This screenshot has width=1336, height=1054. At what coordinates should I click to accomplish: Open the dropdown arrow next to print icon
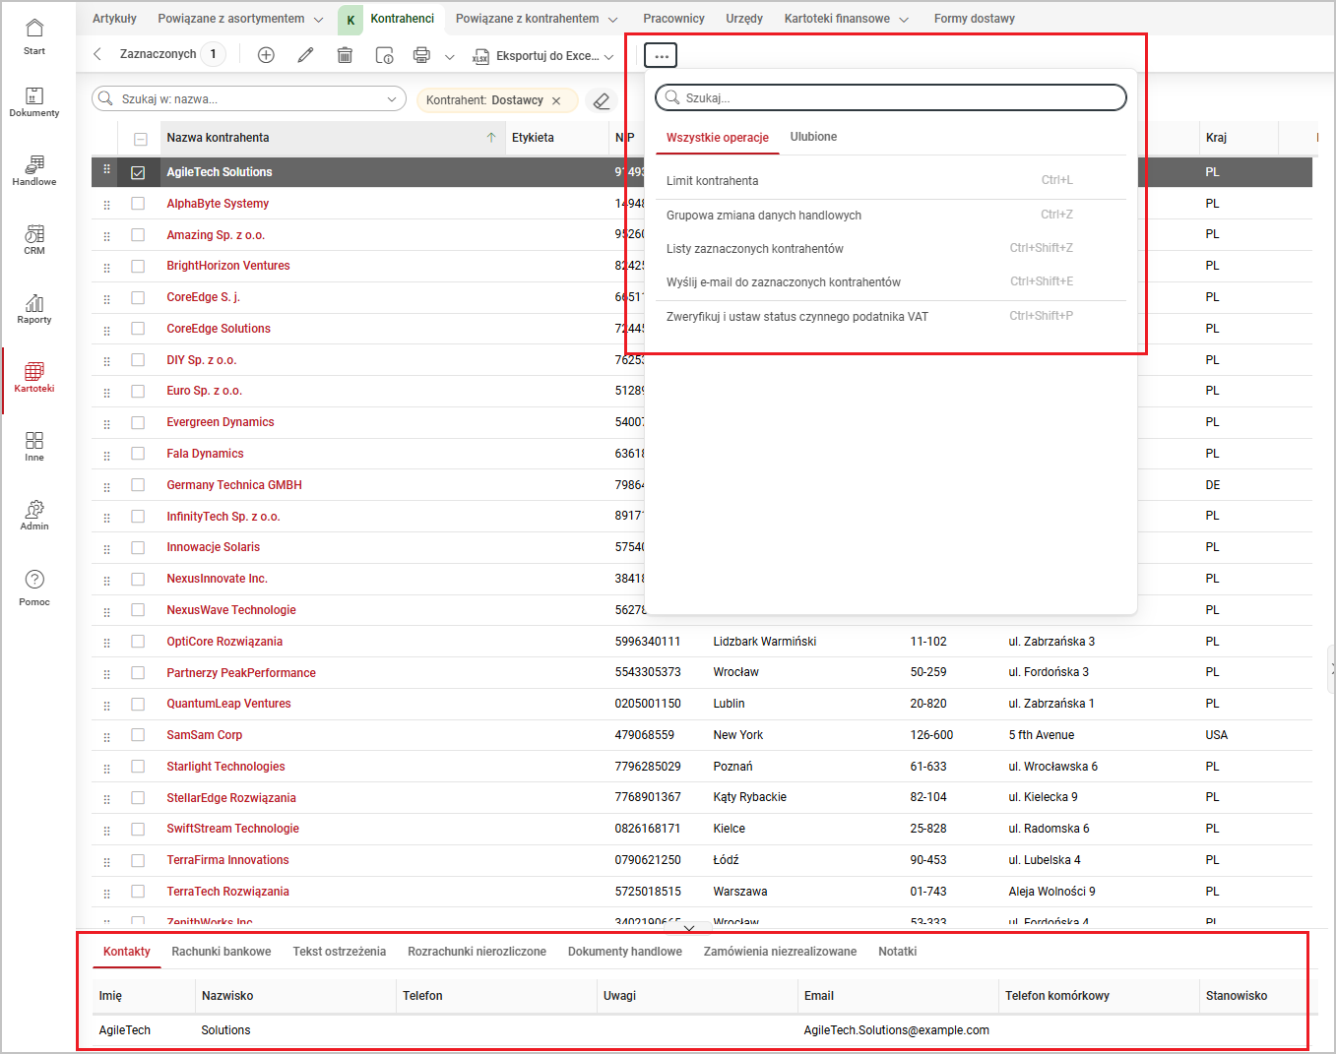click(450, 57)
